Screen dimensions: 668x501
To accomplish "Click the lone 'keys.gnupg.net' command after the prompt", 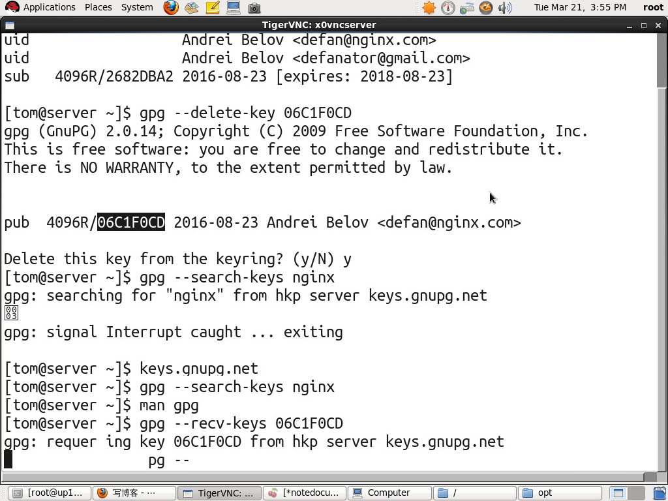I will 199,369.
